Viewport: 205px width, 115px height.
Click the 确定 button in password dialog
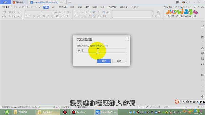coord(104,61)
